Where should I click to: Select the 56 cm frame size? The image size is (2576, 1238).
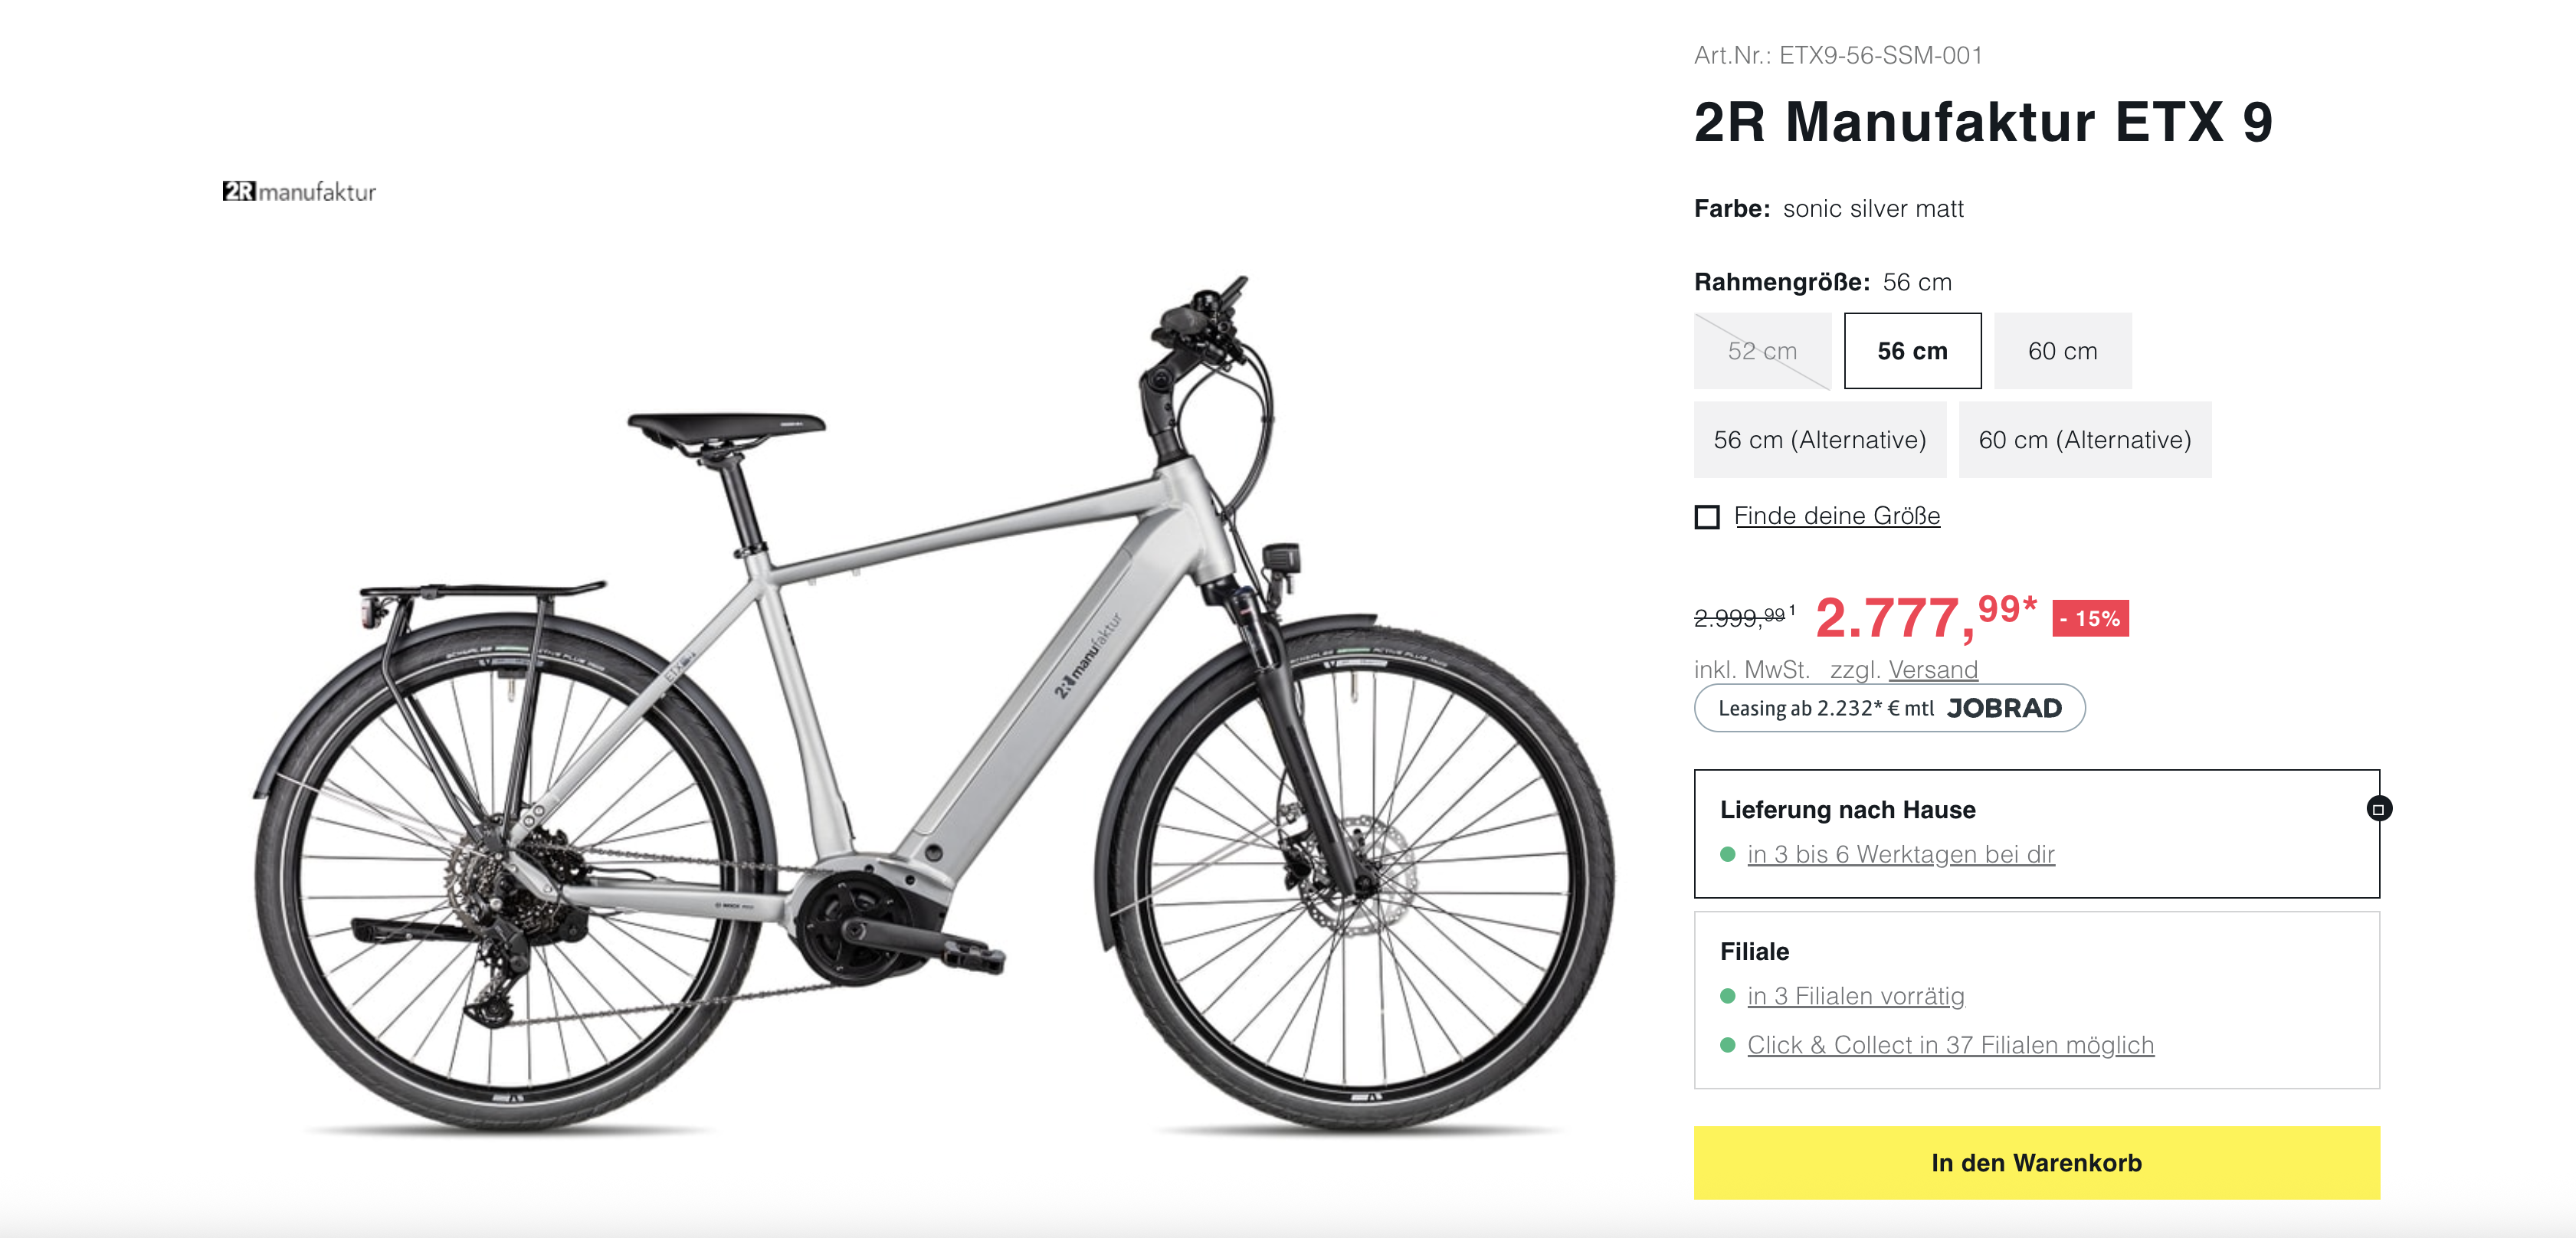pyautogui.click(x=1912, y=351)
